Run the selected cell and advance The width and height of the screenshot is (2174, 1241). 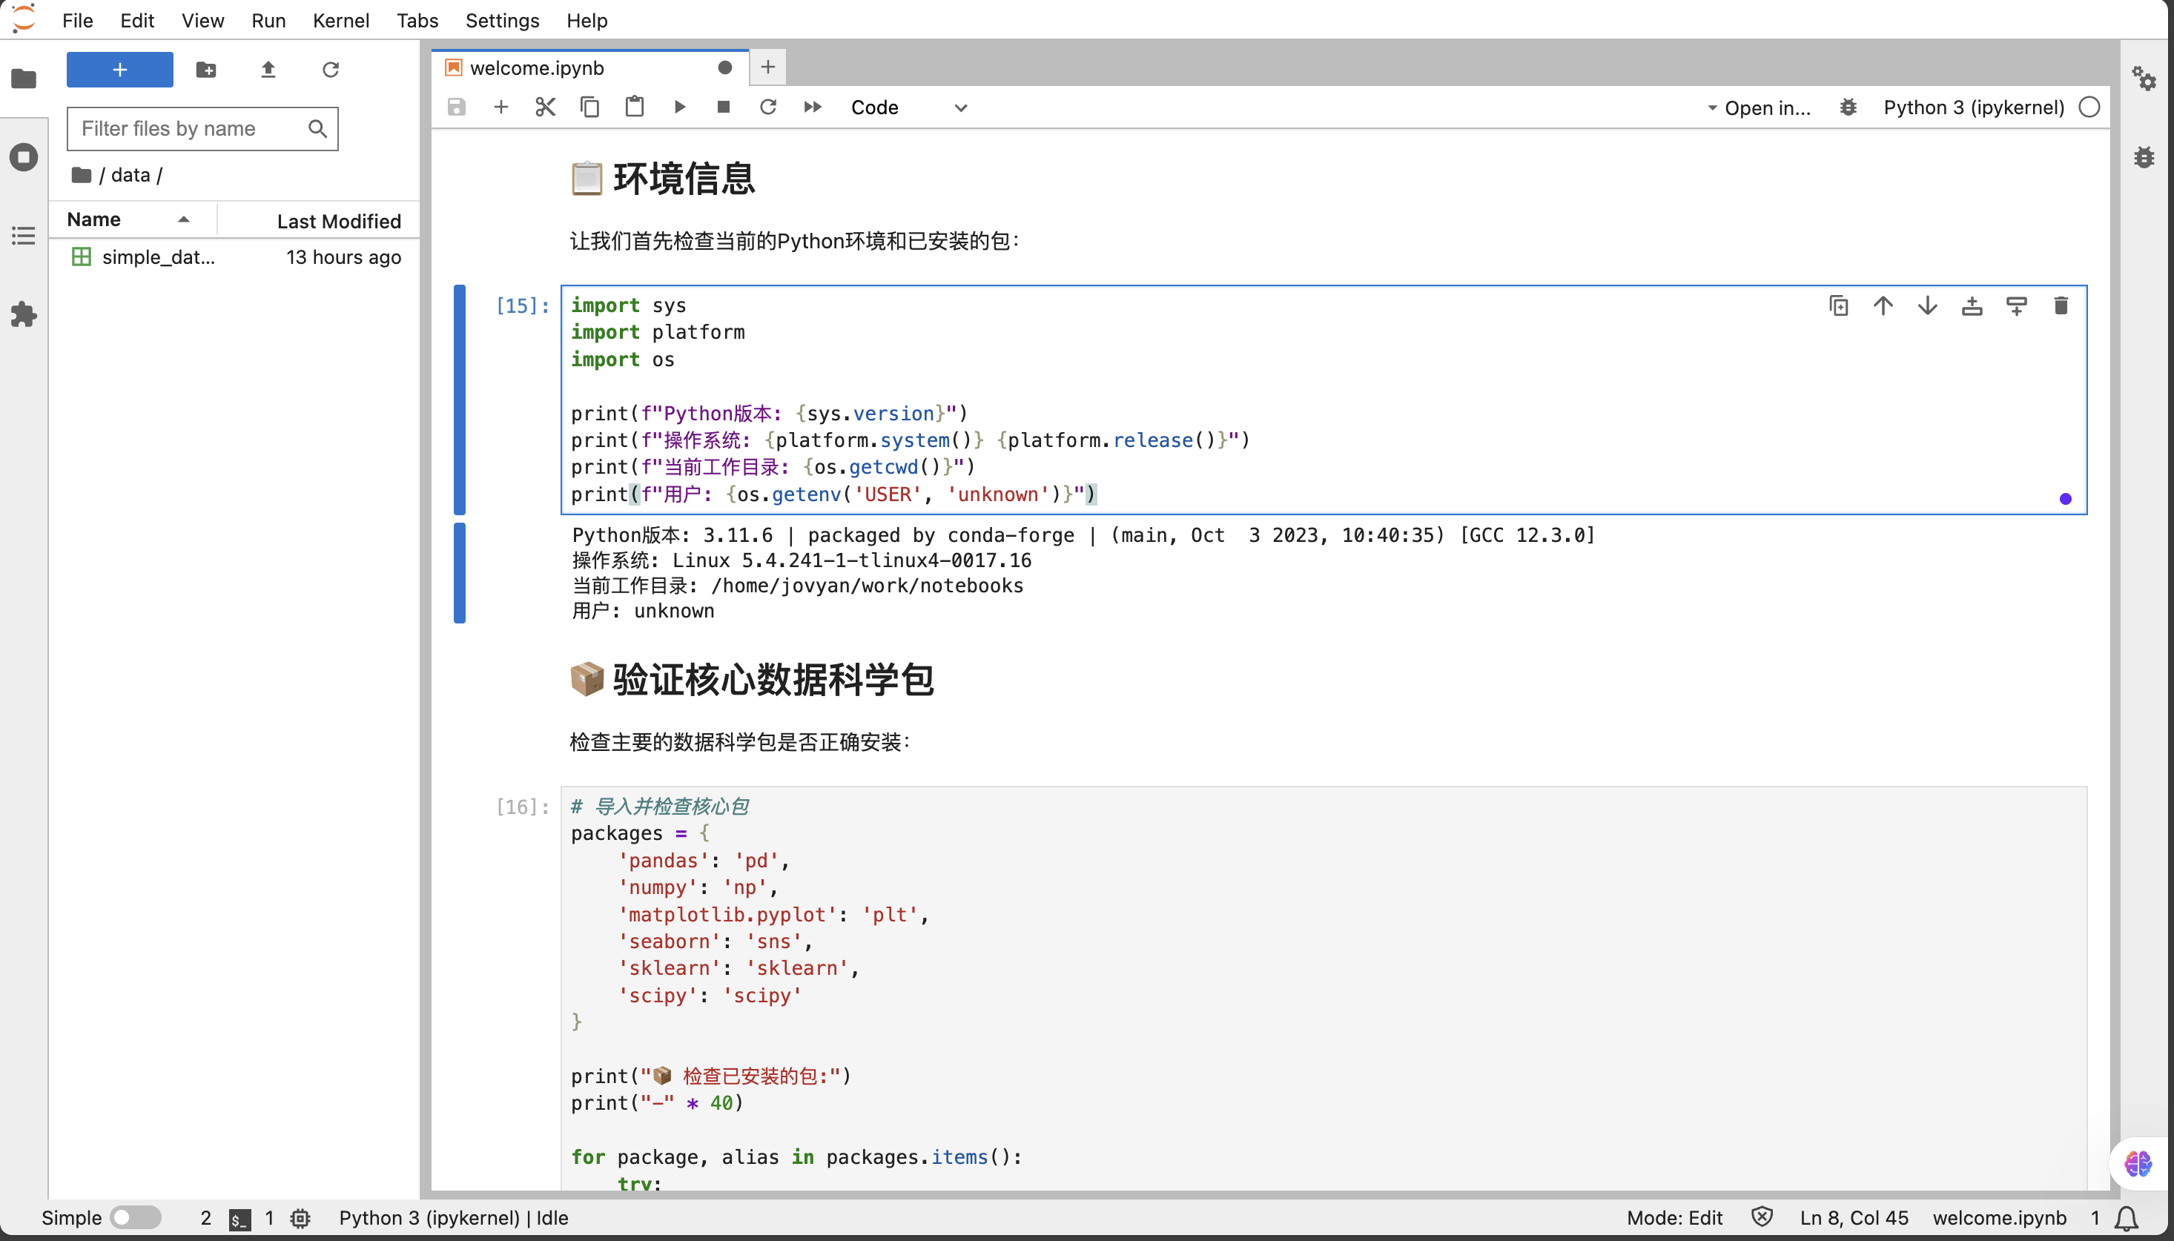679,107
